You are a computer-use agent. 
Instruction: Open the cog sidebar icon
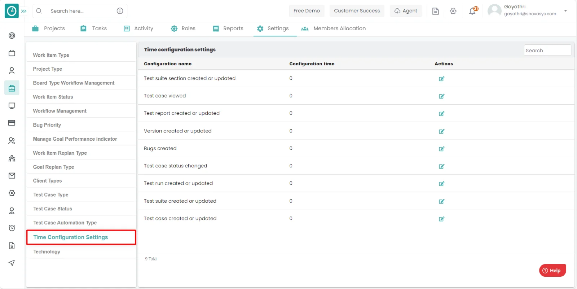click(x=12, y=193)
